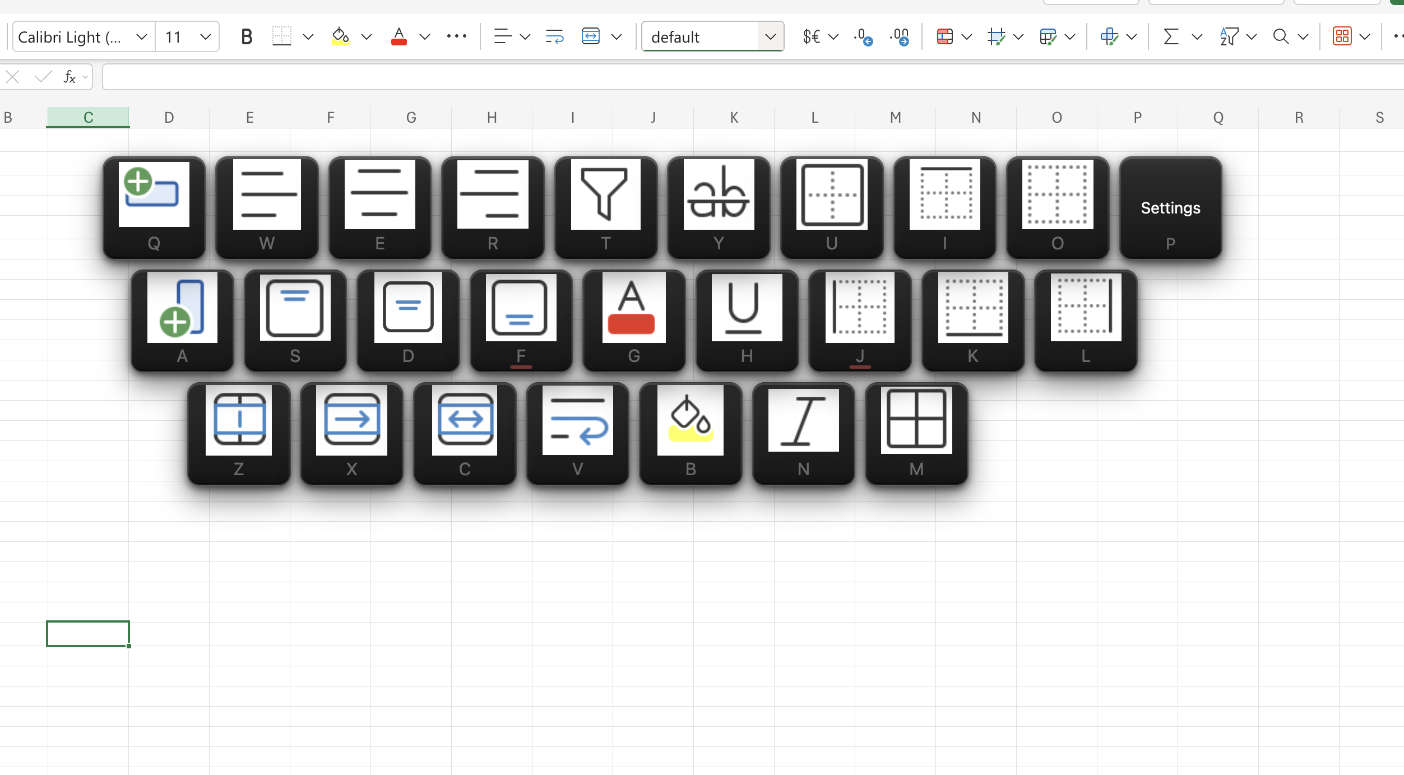Click the C key merge and center tile

465,434
